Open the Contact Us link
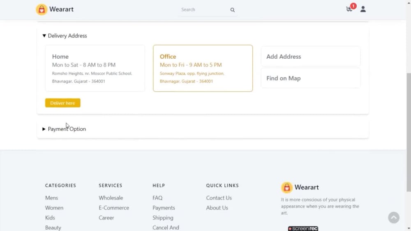 coord(219,198)
